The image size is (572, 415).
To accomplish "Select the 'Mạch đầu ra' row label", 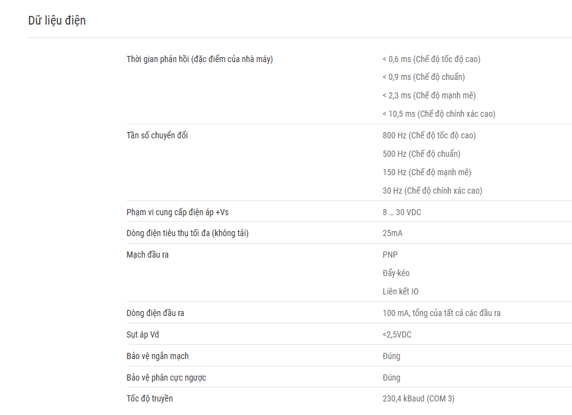I will [148, 255].
